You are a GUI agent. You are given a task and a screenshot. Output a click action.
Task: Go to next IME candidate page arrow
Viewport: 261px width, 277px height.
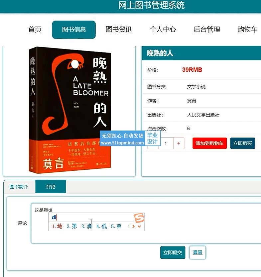pyautogui.click(x=134, y=226)
